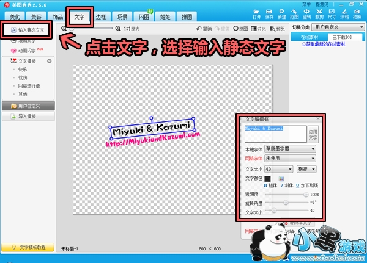The image size is (367, 263).
Task: Click 1:1原大 actual size button
Action: [132, 29]
